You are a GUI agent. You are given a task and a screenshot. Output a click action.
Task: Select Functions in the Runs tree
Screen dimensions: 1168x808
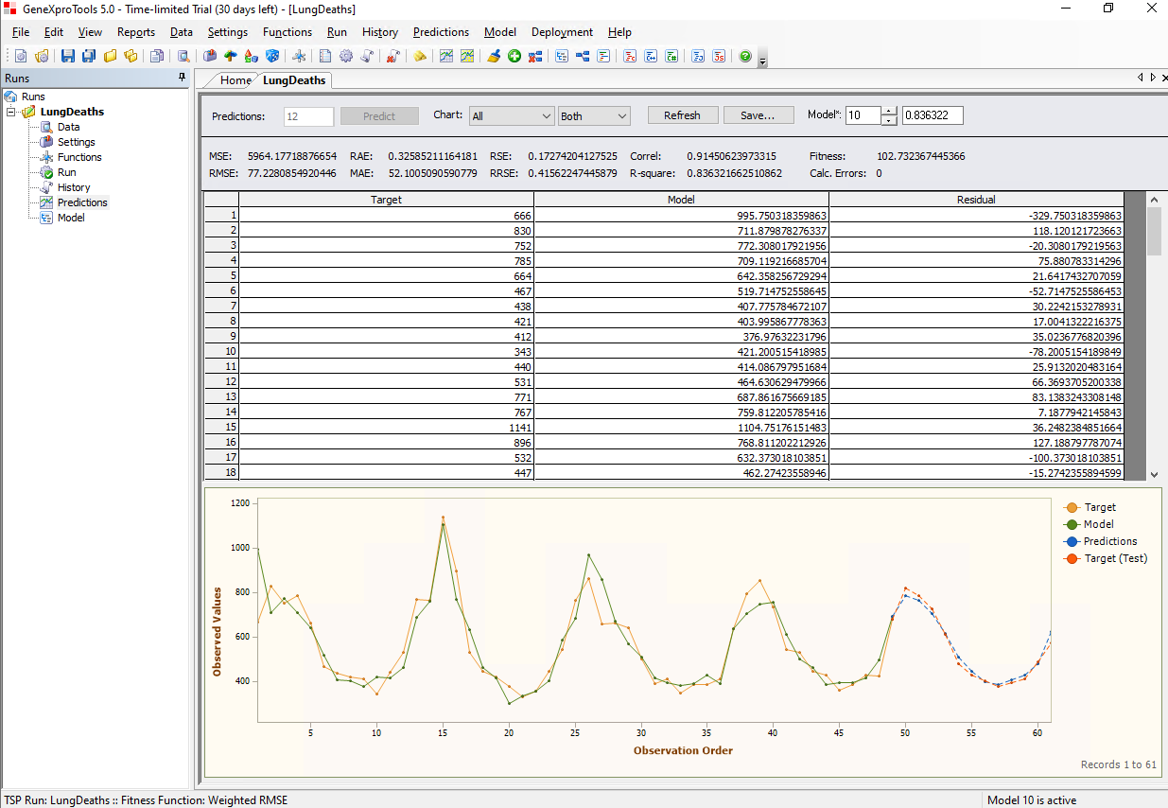(x=79, y=157)
